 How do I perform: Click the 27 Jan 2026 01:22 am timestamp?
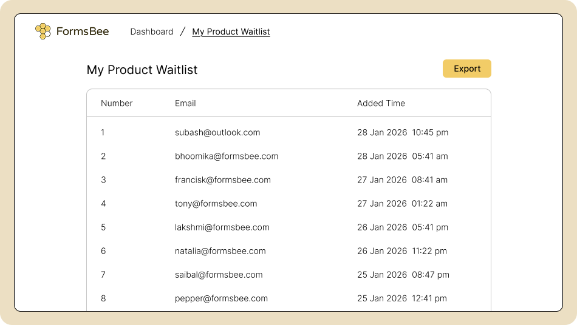(x=402, y=204)
